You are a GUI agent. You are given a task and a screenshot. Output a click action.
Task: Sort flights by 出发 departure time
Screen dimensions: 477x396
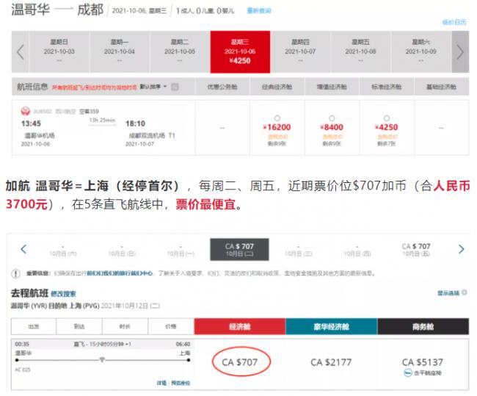34,326
